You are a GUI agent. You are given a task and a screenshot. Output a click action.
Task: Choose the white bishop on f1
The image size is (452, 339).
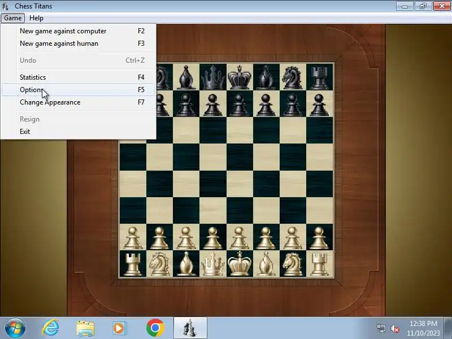[x=266, y=264]
